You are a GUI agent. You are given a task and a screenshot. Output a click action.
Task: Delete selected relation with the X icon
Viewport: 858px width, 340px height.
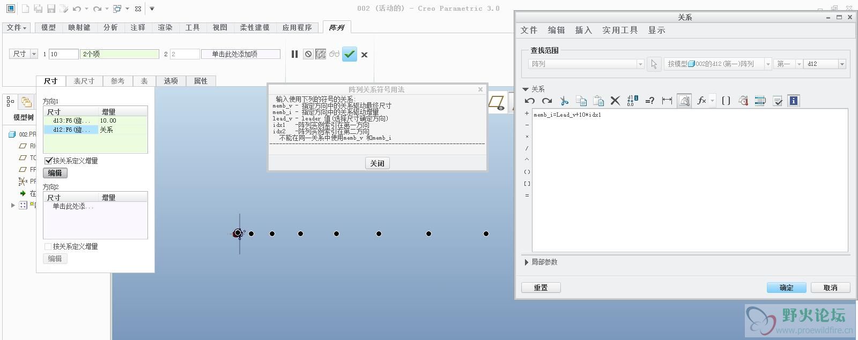click(615, 101)
